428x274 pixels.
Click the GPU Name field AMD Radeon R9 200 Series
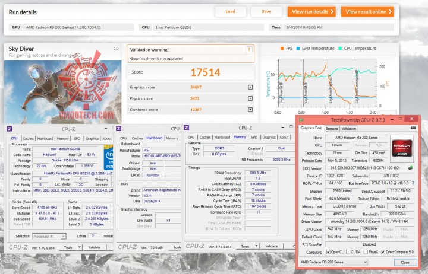tap(356, 138)
